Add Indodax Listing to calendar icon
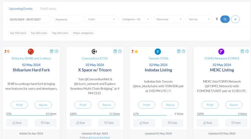 click(179, 51)
